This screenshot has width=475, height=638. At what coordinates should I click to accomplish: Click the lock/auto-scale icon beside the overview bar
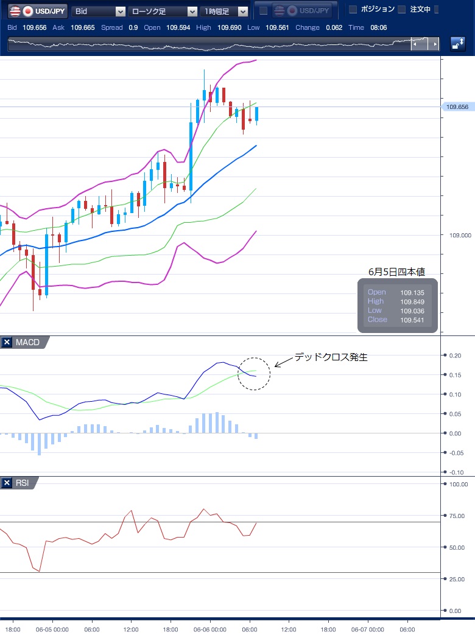[x=458, y=44]
